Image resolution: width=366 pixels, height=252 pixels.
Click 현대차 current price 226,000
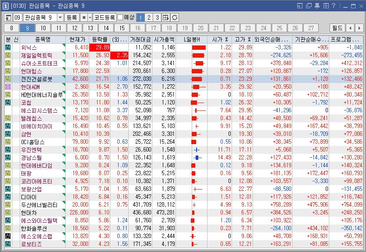[x=79, y=213]
